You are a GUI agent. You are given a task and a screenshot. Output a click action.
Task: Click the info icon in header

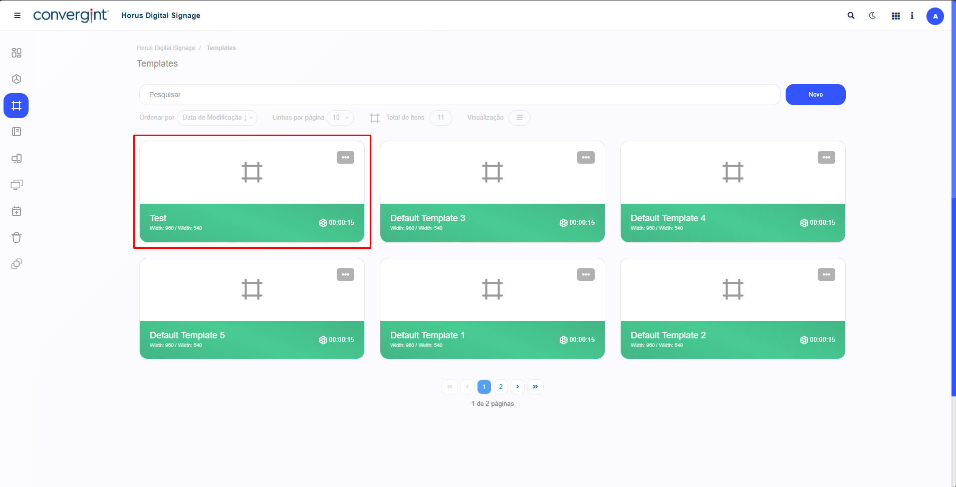tap(912, 16)
